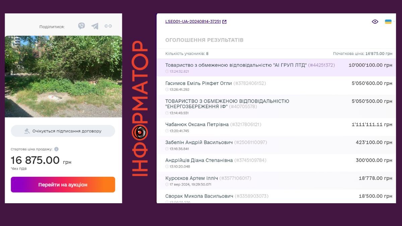Click the Забелін Андрій Васильович row
This screenshot has width=402, height=226.
click(x=276, y=145)
